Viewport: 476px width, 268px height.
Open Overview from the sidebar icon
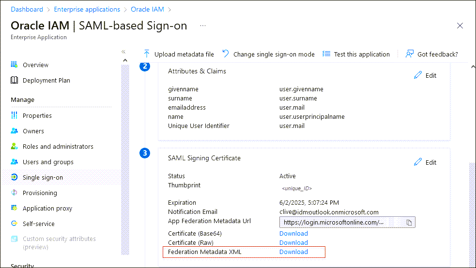tap(15, 65)
